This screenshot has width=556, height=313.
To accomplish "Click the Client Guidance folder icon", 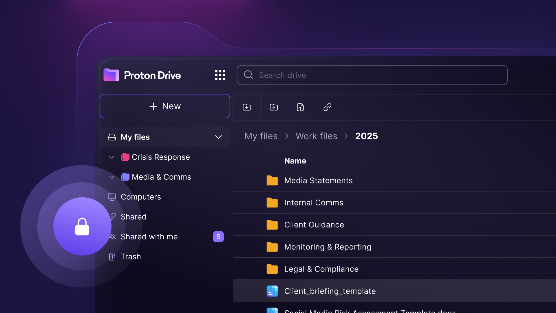I will click(x=272, y=225).
